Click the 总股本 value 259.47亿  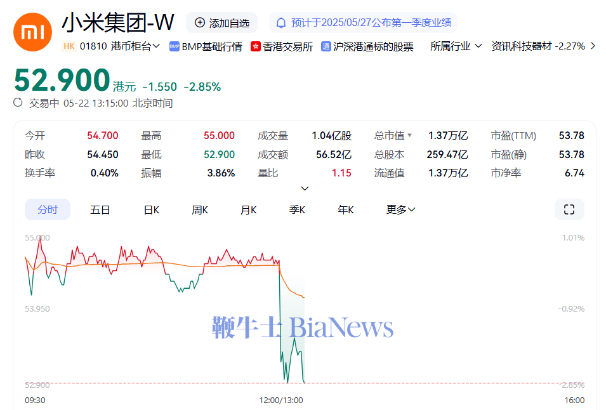(447, 155)
